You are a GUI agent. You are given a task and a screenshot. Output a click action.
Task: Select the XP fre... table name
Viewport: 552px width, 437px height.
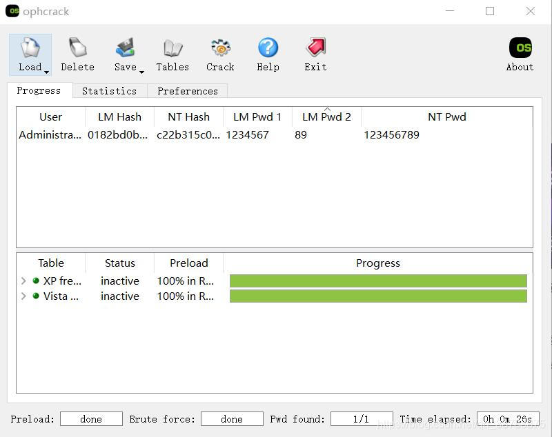[x=62, y=281]
